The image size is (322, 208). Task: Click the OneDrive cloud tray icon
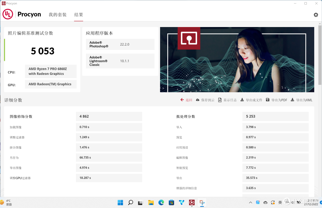coord(265,202)
